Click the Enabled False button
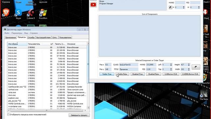Screen dimensions: 211x119 [154, 74]
